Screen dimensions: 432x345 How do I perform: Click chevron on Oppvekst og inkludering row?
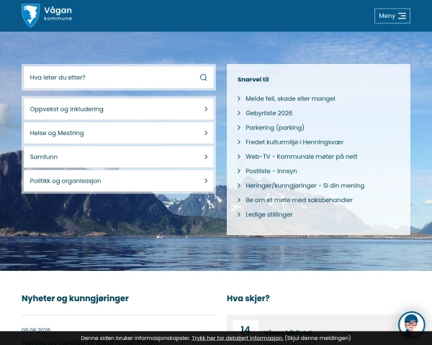pyautogui.click(x=206, y=109)
